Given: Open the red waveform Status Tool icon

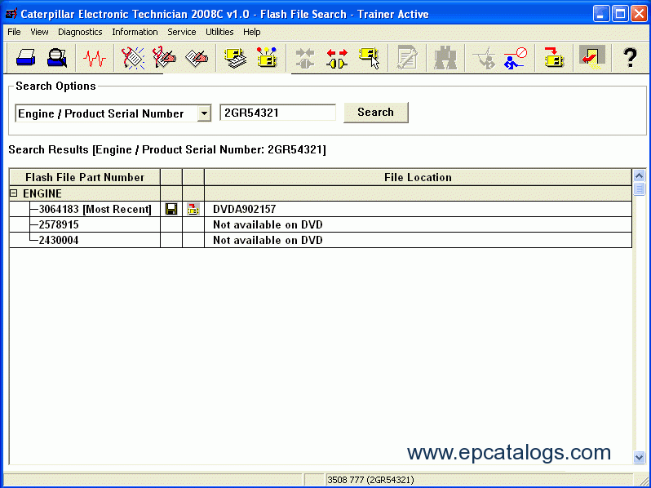Looking at the screenshot, I should click(x=95, y=58).
